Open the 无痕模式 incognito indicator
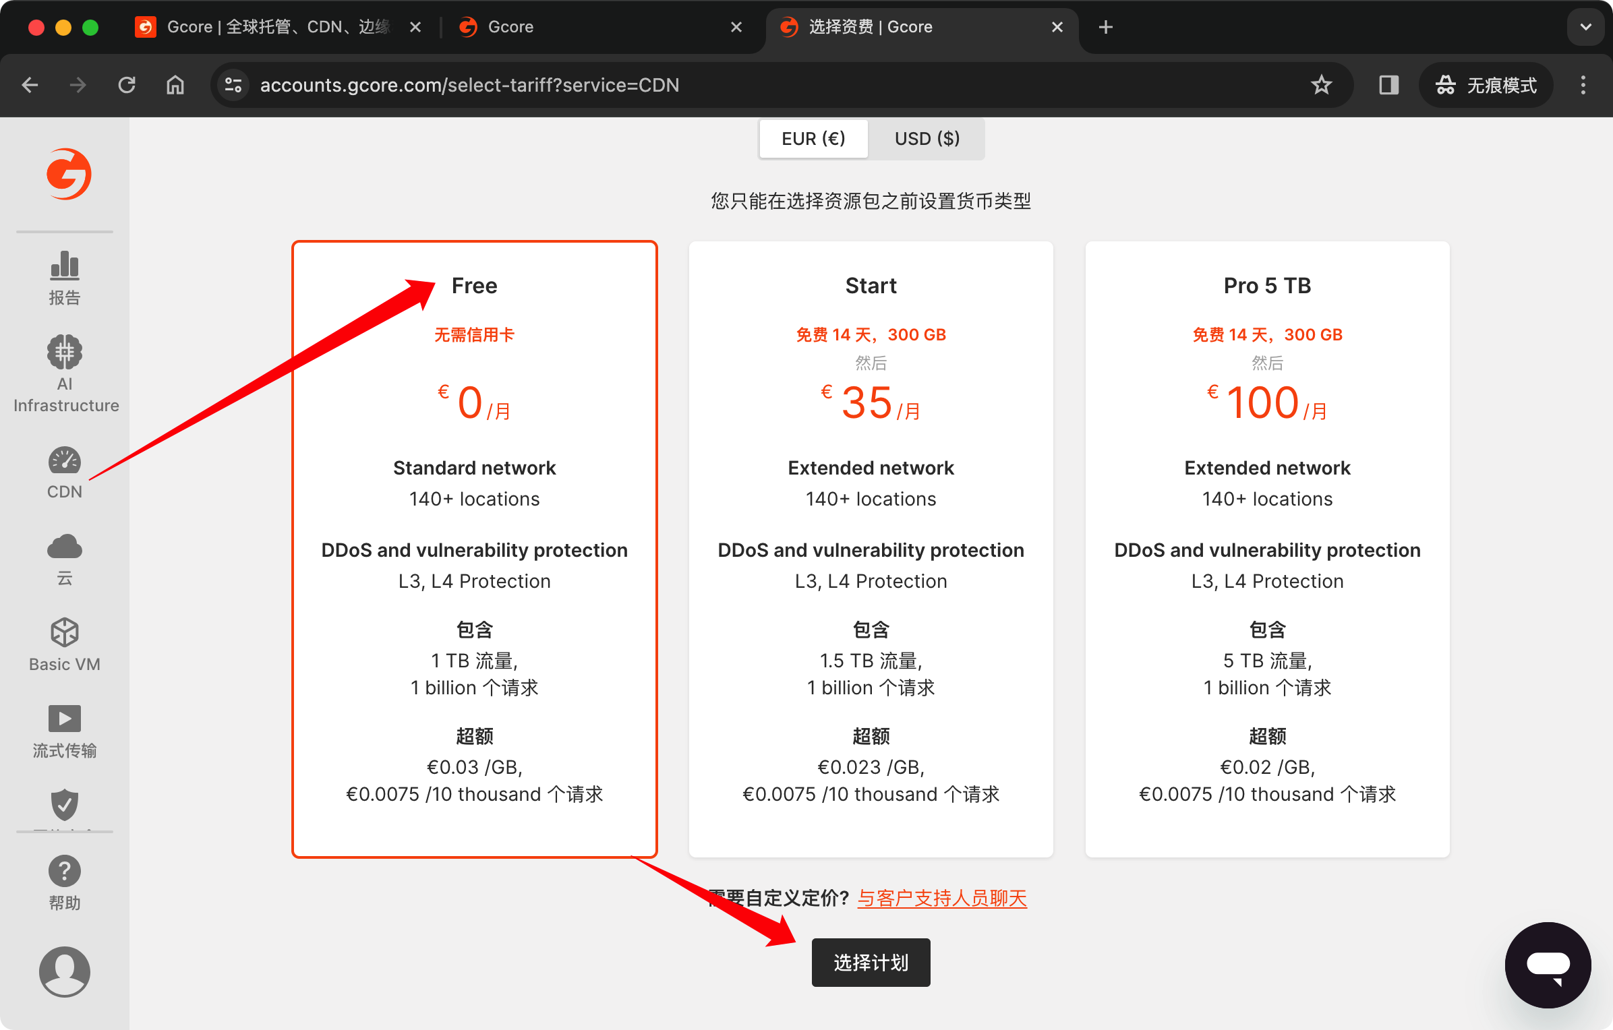This screenshot has width=1613, height=1030. (x=1486, y=85)
